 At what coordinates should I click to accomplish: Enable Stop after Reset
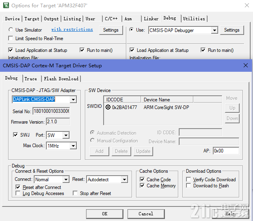(75, 193)
